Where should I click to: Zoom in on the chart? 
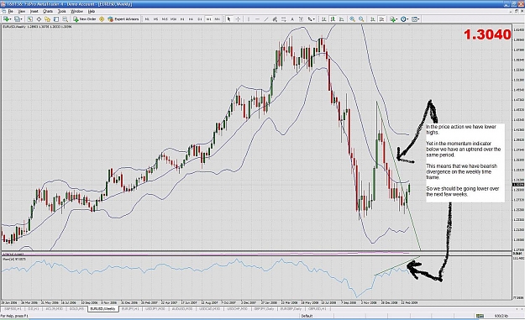352,19
